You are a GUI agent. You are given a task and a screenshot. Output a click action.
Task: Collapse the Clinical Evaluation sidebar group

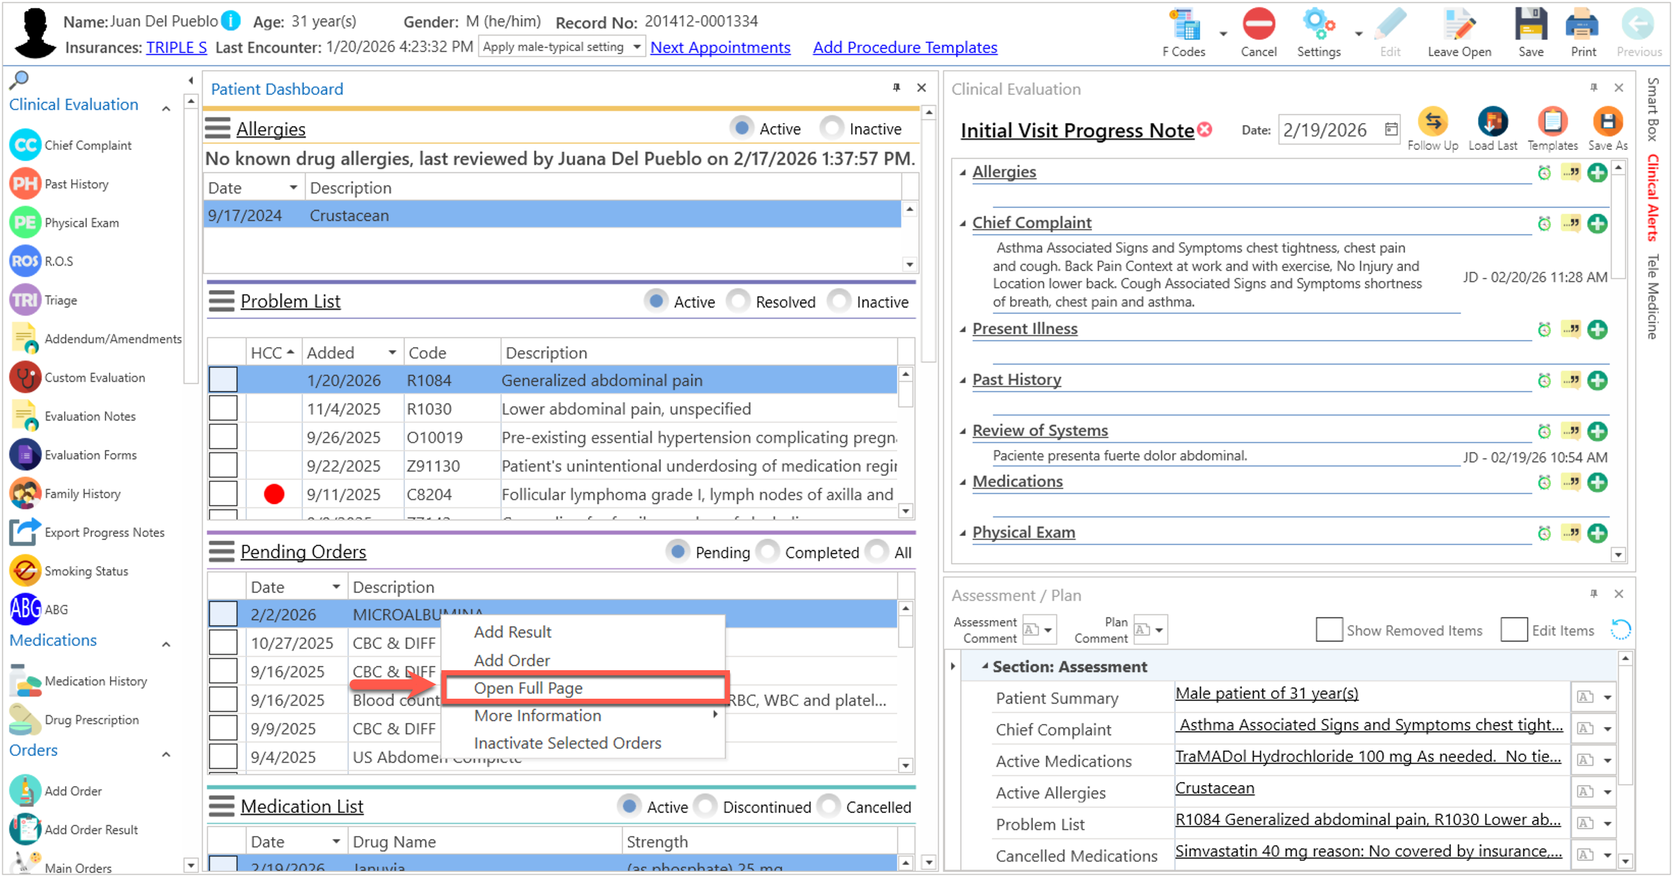[166, 108]
